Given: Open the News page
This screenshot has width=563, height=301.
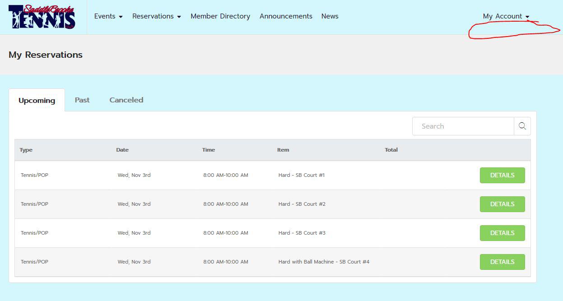Looking at the screenshot, I should pos(330,16).
